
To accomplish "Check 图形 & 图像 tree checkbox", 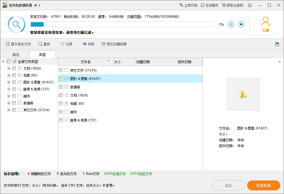I will tap(14, 82).
